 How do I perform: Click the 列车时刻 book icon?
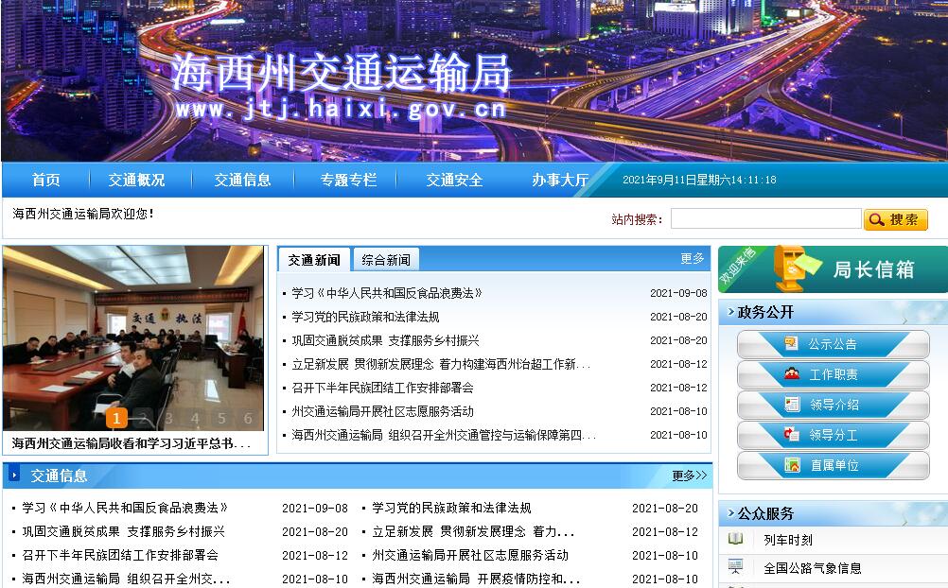point(735,539)
